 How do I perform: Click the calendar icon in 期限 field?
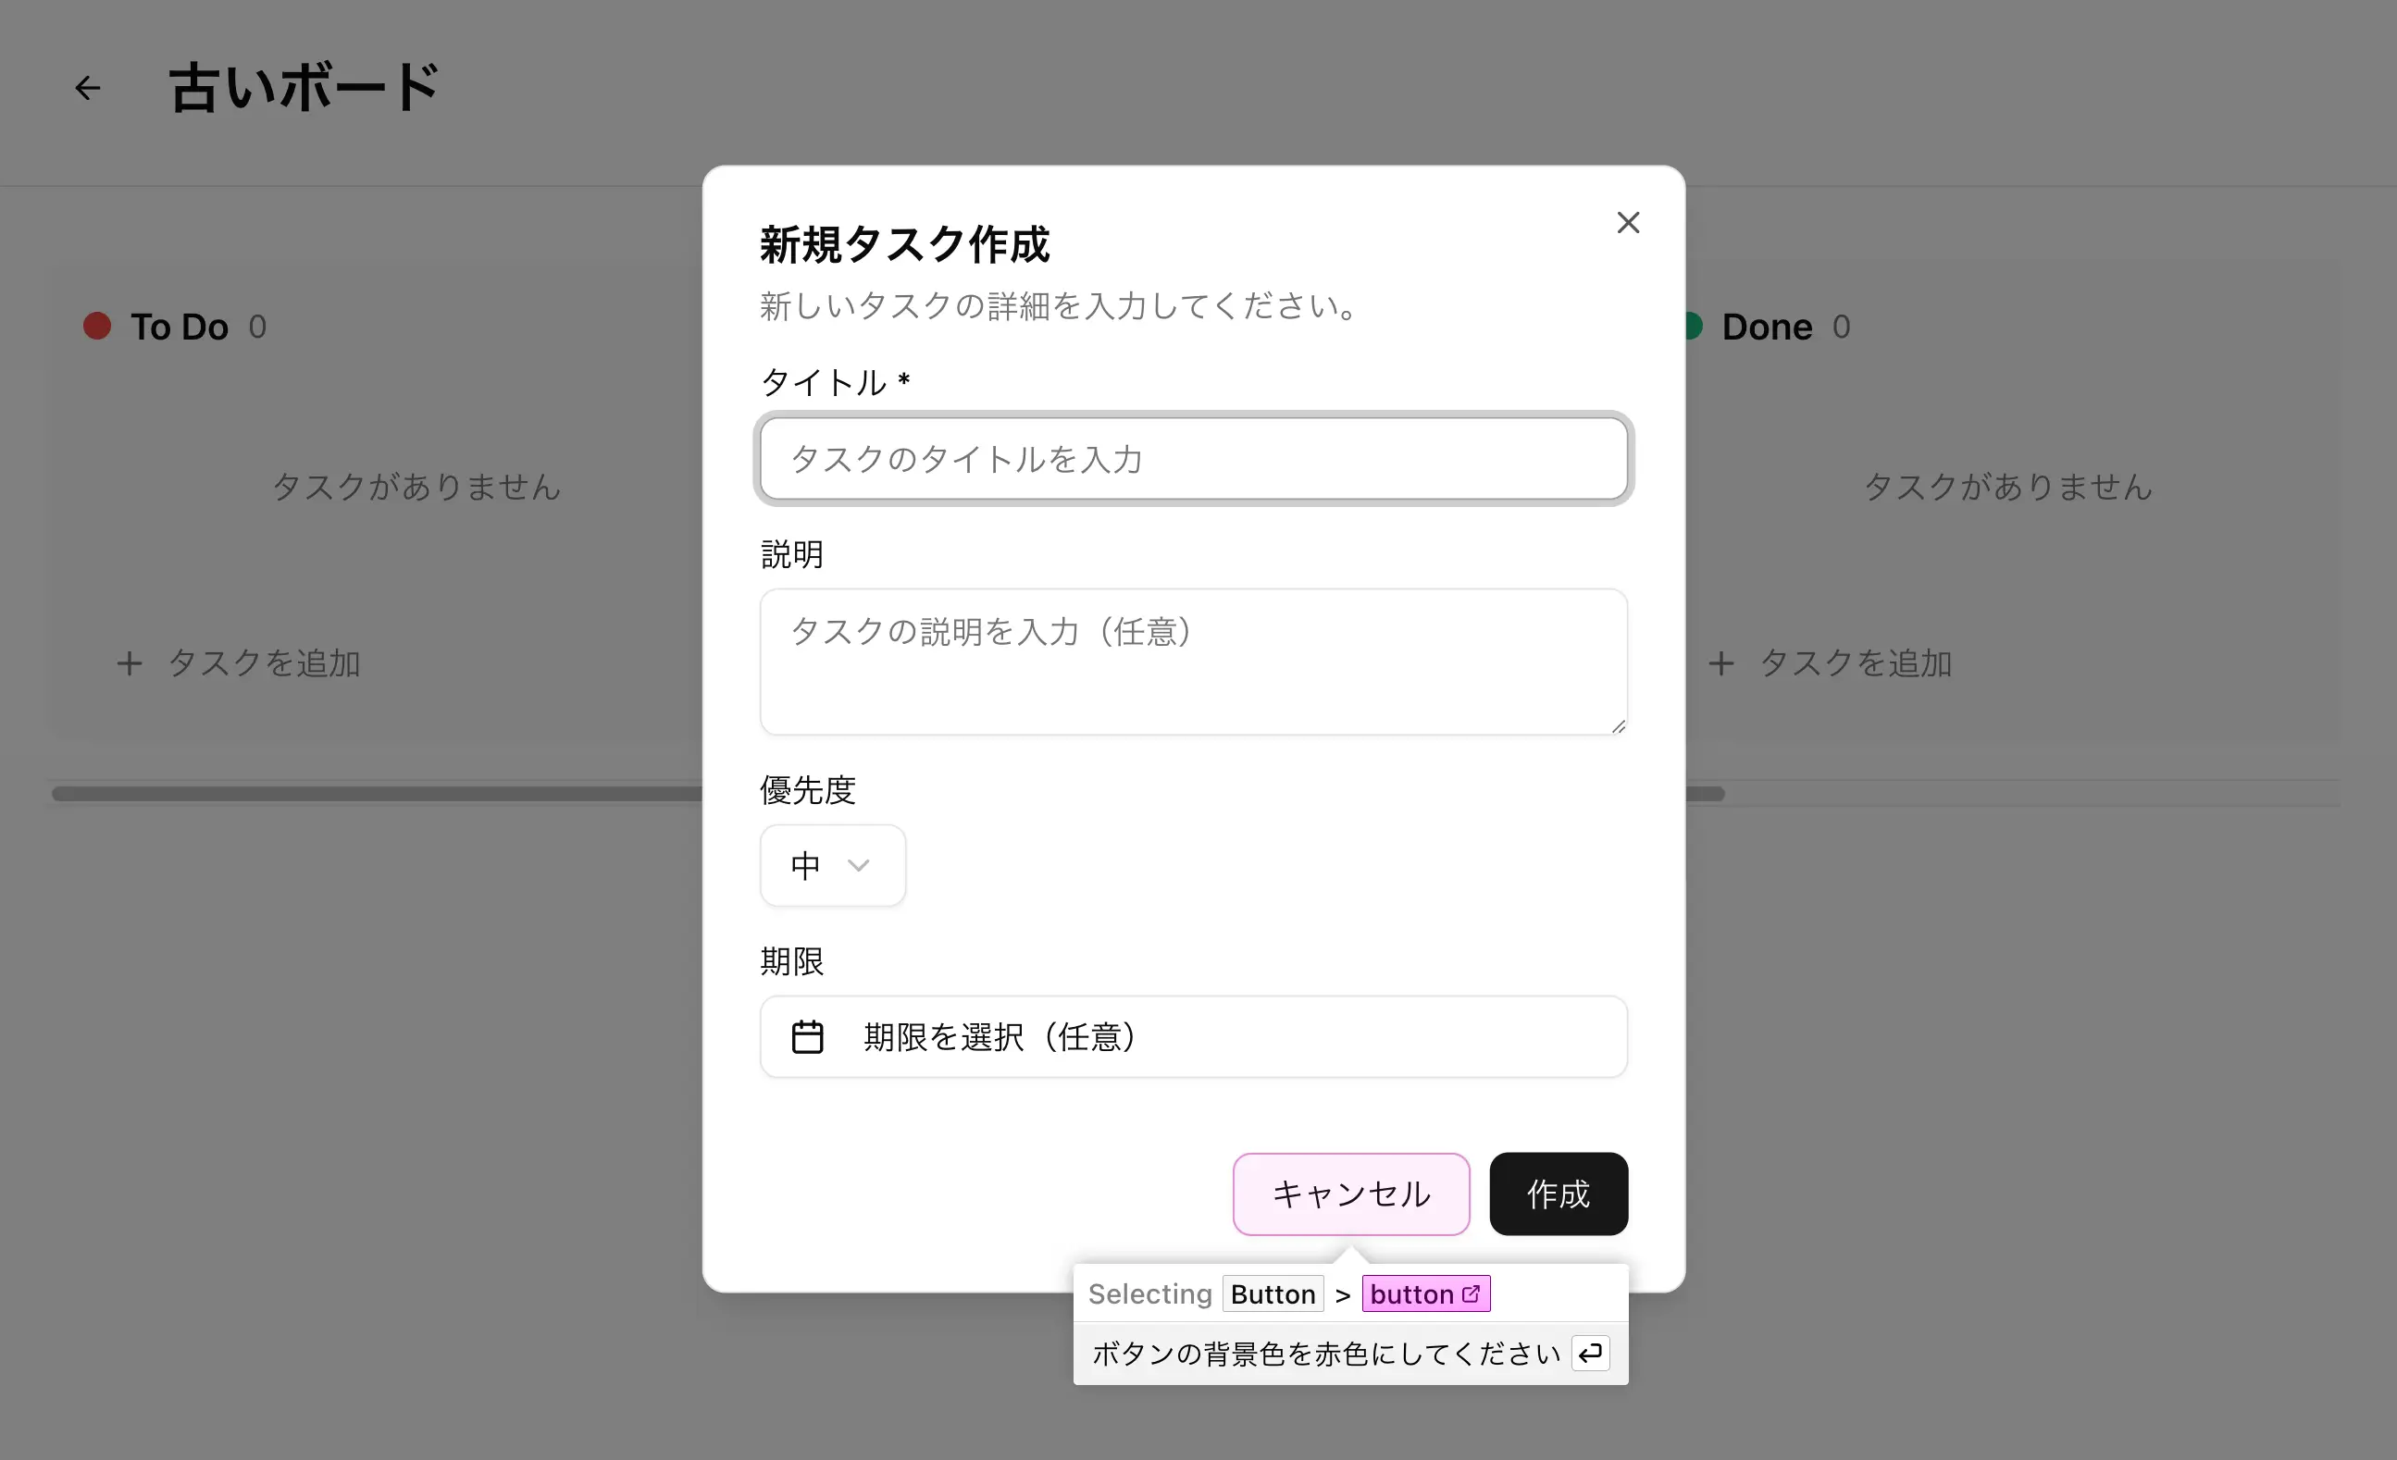(x=806, y=1037)
